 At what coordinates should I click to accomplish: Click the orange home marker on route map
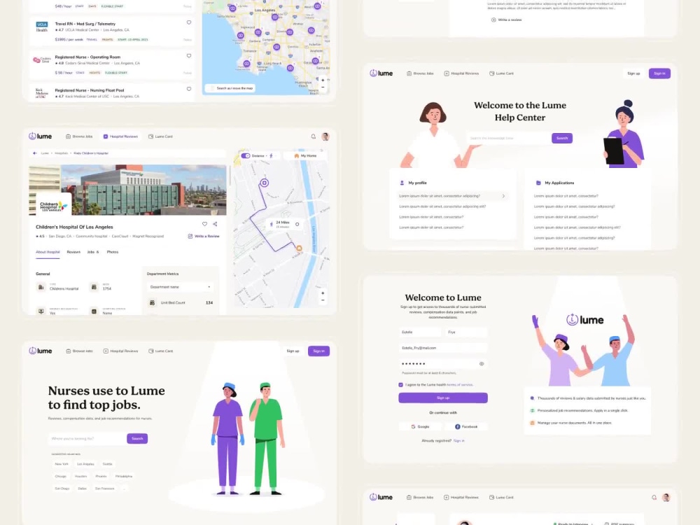pos(299,248)
